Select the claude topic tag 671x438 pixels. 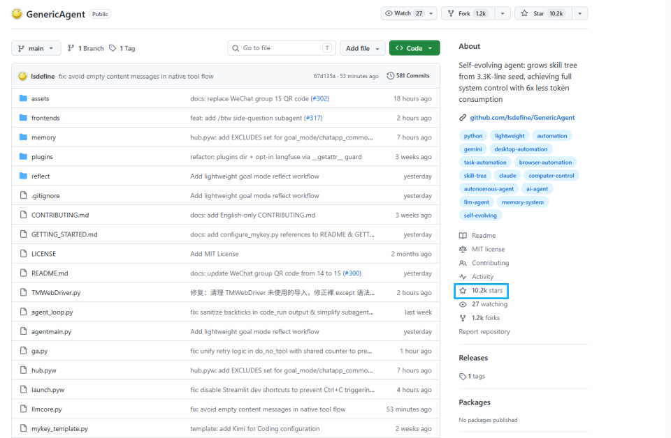pos(507,176)
